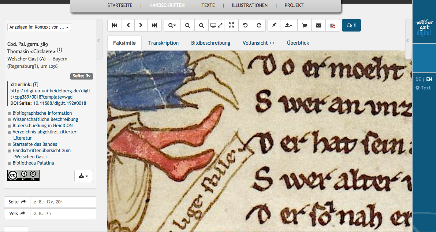This screenshot has width=436, height=232.
Task: Switch language to DE
Action: (x=418, y=80)
